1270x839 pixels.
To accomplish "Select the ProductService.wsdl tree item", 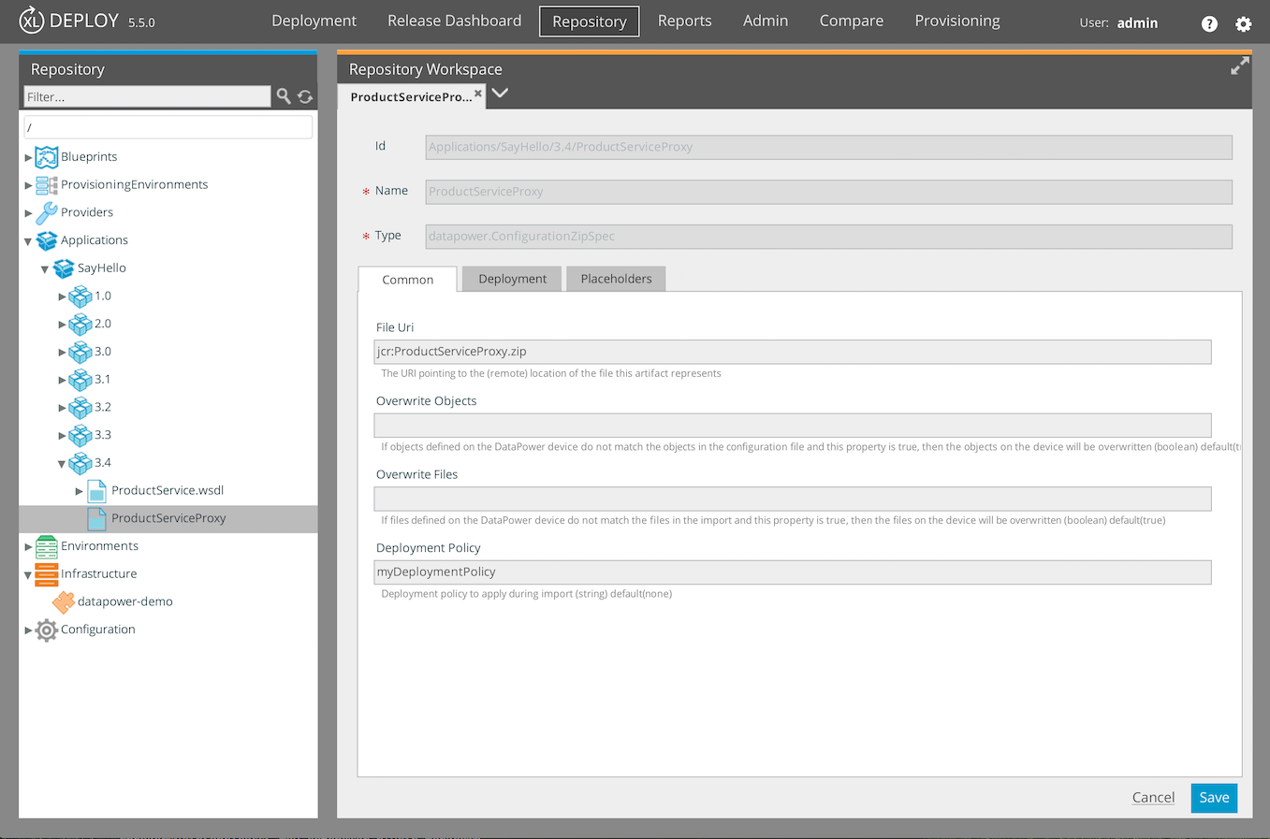I will point(168,490).
